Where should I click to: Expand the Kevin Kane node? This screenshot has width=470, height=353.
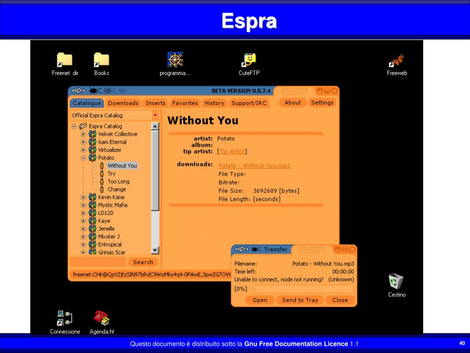click(x=84, y=197)
